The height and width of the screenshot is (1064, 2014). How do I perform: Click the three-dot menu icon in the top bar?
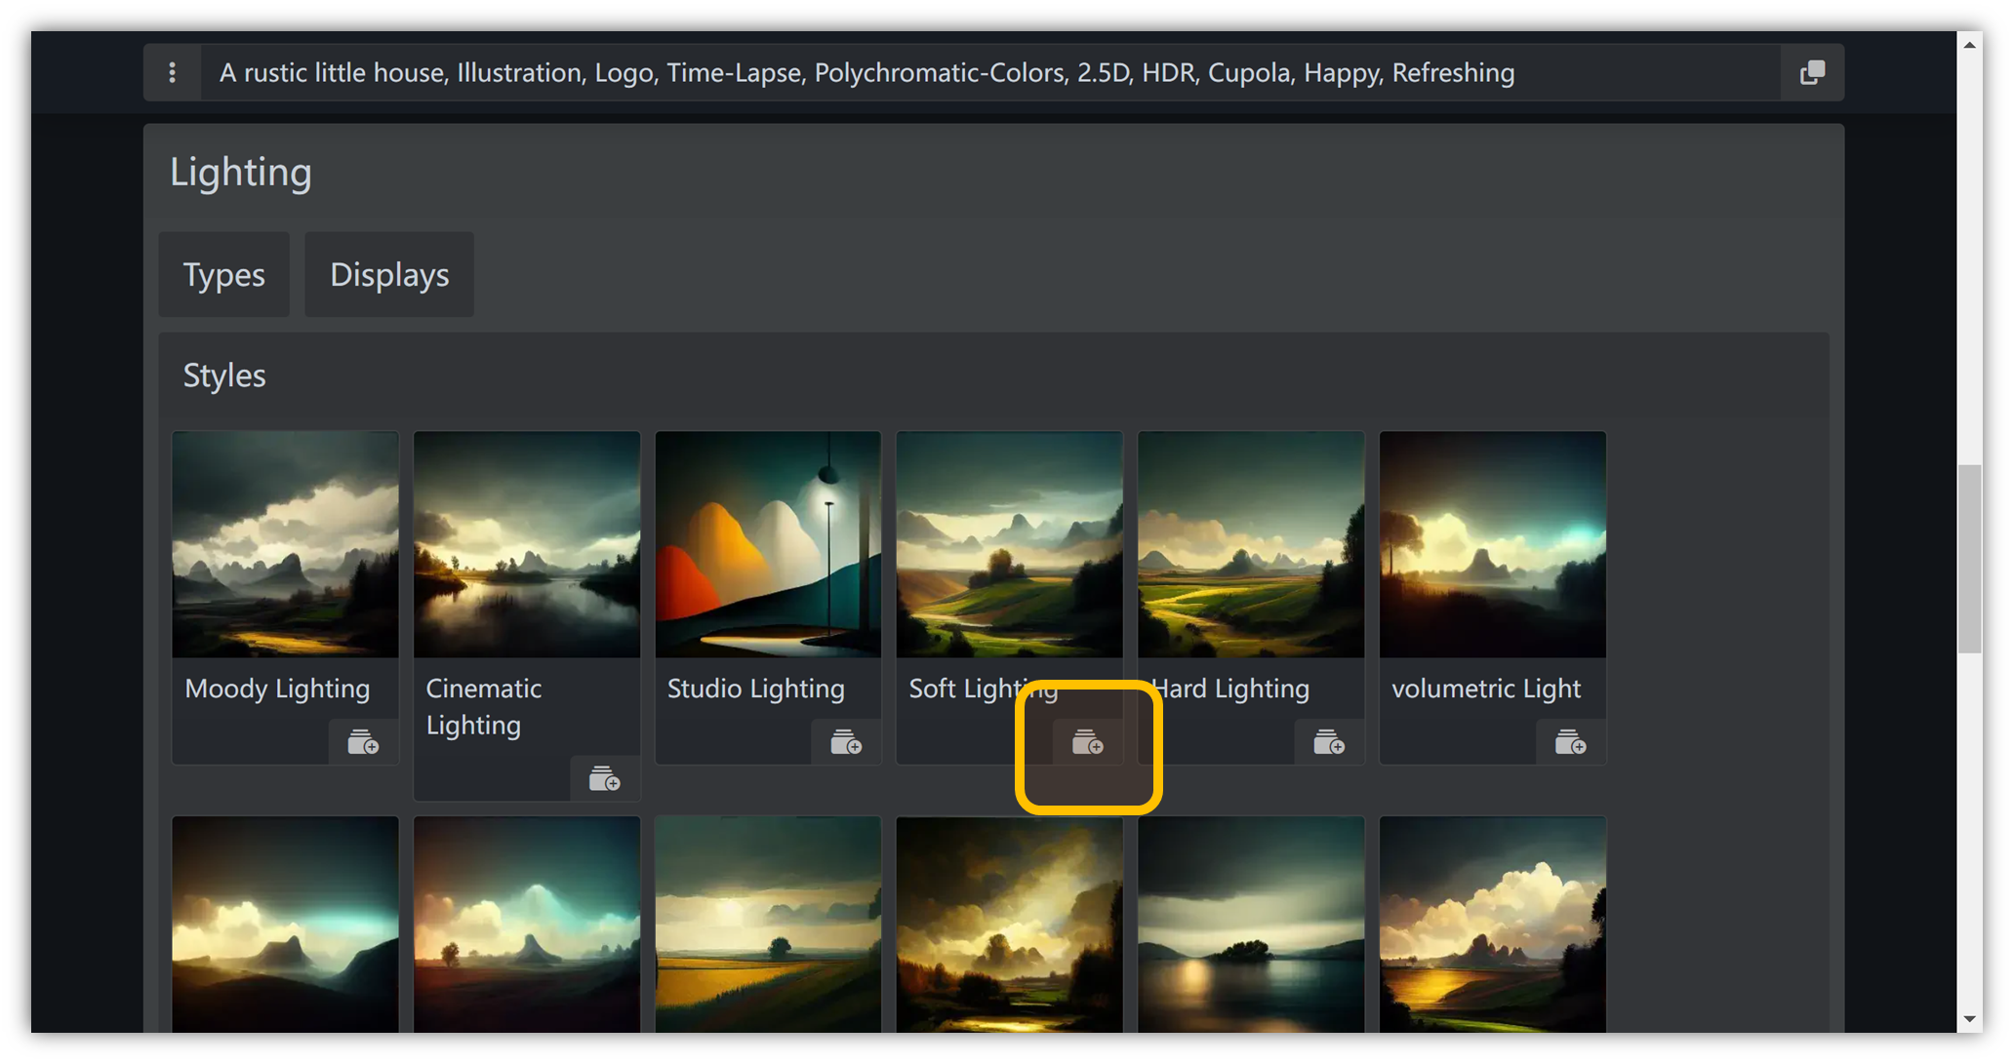(172, 72)
